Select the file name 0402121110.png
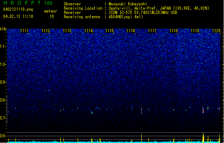 [x=18, y=9]
